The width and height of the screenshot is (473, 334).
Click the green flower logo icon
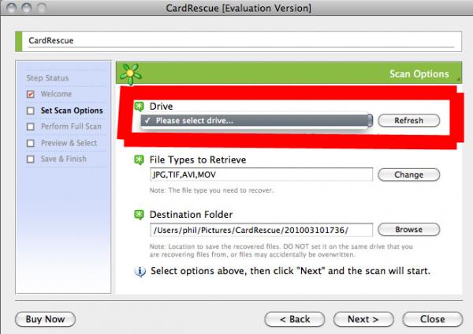[x=130, y=74]
